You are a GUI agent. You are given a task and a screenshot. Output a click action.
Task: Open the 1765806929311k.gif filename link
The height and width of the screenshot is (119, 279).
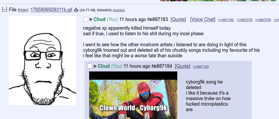click(51, 10)
